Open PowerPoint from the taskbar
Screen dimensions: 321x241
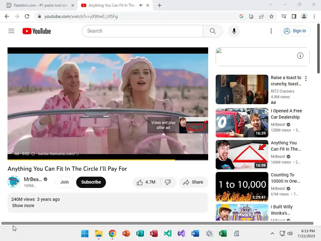(x=126, y=233)
